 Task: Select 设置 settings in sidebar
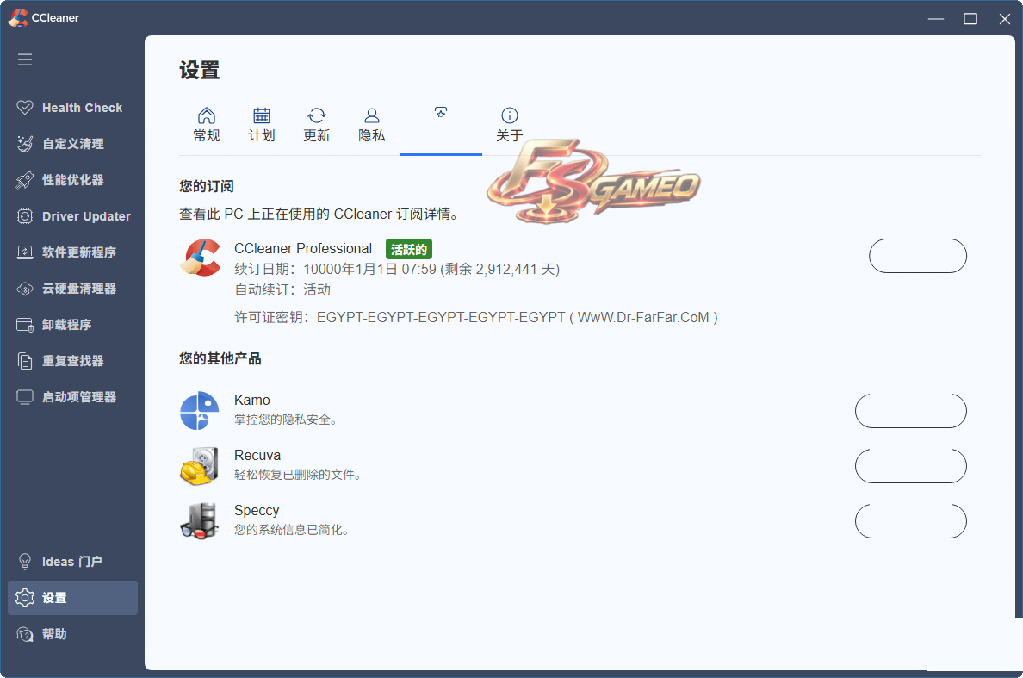pos(72,598)
